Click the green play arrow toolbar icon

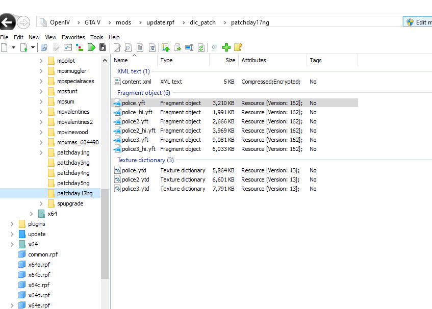click(x=92, y=47)
